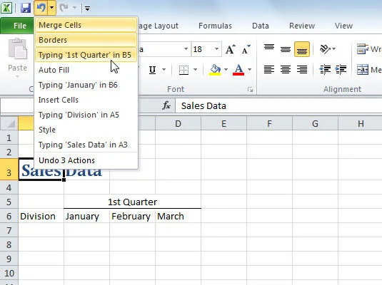Click the Undo arrow icon

point(41,8)
